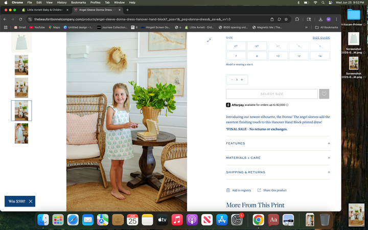This screenshot has height=230, width=368.
Task: Click the browser back arrow
Action: pos(5,19)
